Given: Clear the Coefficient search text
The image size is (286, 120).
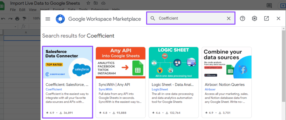Looking at the screenshot, I should pyautogui.click(x=228, y=18).
